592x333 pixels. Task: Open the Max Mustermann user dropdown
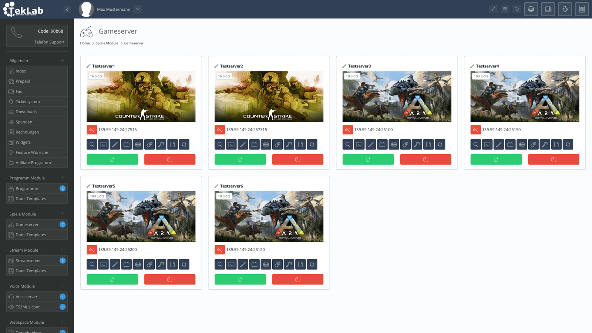point(138,9)
